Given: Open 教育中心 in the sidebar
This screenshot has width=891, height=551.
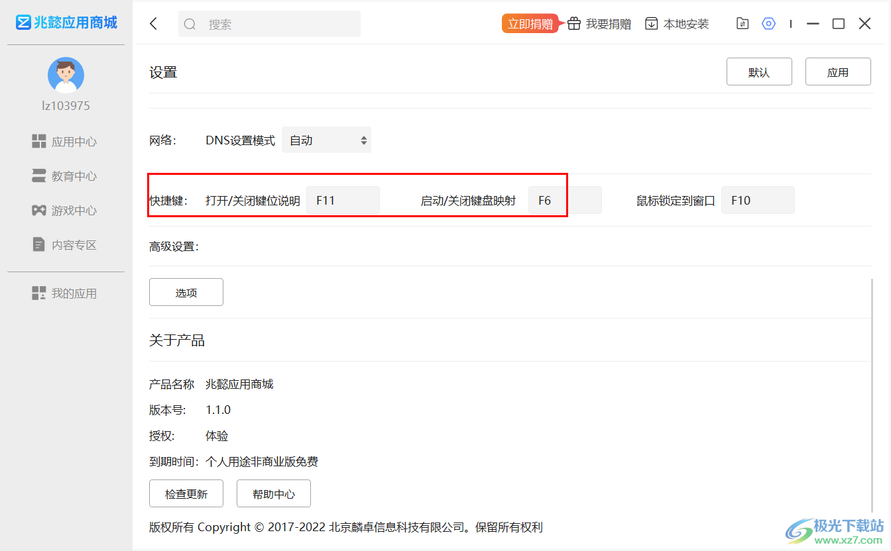Looking at the screenshot, I should coord(64,176).
